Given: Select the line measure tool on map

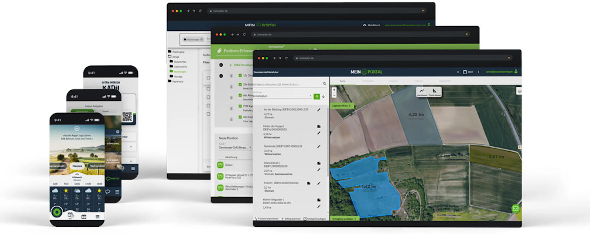Looking at the screenshot, I should pos(422,91).
